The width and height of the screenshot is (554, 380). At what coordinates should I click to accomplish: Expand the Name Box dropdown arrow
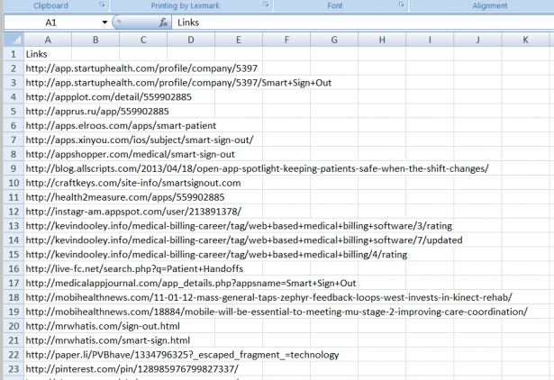105,22
